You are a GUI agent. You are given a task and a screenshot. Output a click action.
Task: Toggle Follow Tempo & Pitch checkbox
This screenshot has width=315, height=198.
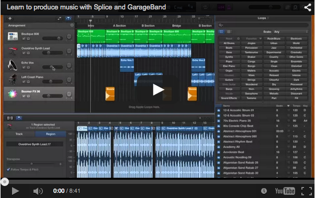click(8, 169)
